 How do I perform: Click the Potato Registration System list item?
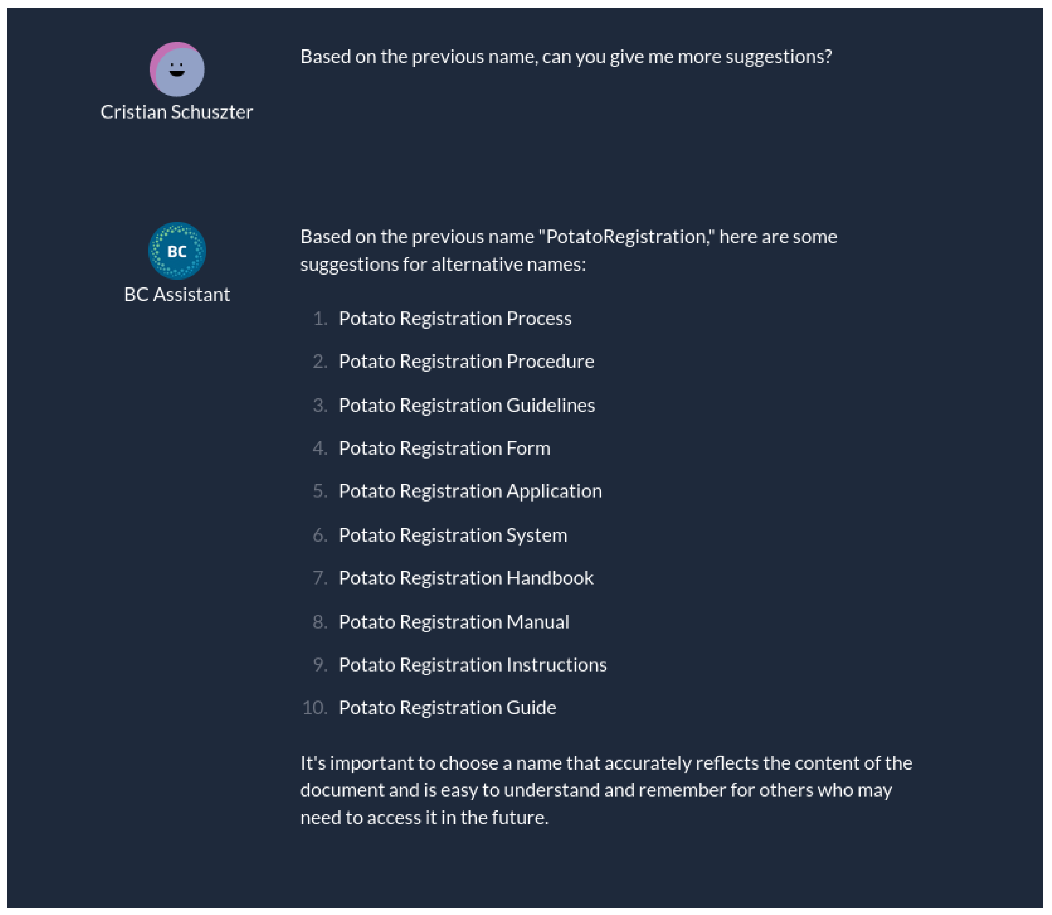pyautogui.click(x=452, y=535)
